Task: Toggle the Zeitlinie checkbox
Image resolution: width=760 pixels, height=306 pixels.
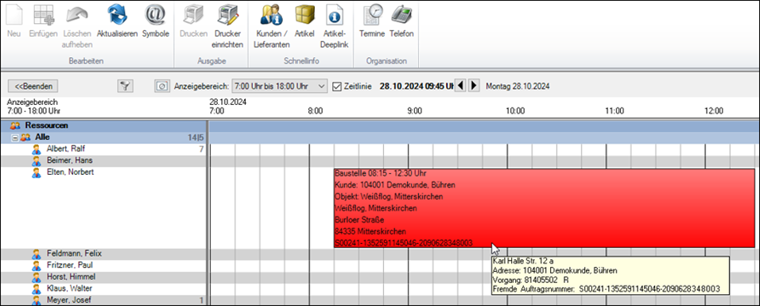Action: (337, 87)
